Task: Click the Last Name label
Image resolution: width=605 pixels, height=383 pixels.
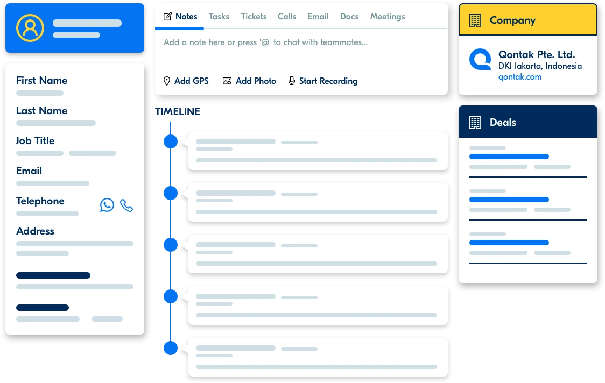Action: (x=41, y=111)
